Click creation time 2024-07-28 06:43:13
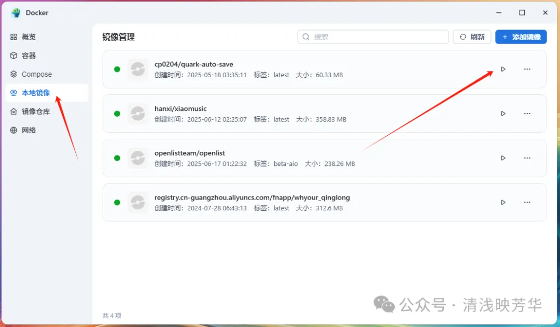Image resolution: width=560 pixels, height=327 pixels. tap(217, 208)
